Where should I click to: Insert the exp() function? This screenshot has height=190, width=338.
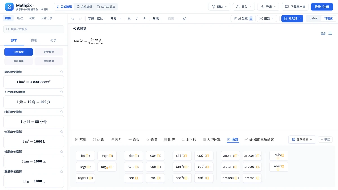pos(107,156)
